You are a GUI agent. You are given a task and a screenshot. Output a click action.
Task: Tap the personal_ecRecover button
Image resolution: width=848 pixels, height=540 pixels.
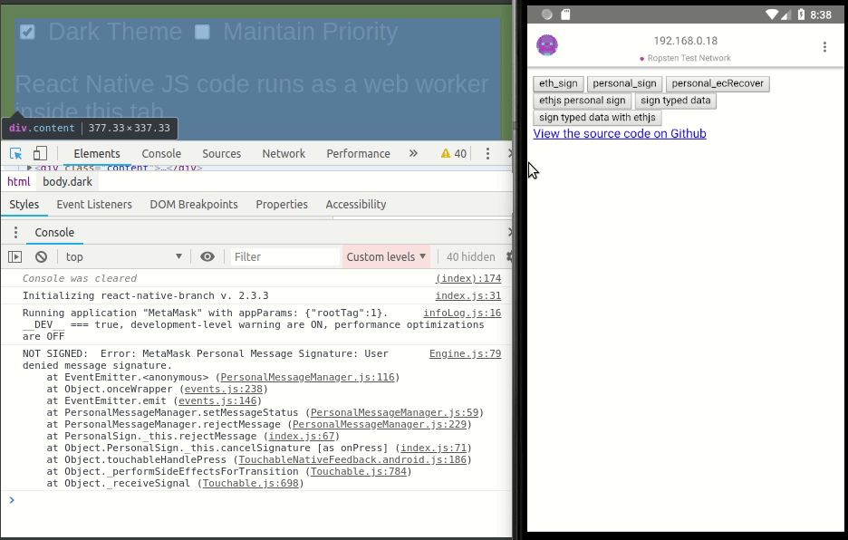(718, 84)
